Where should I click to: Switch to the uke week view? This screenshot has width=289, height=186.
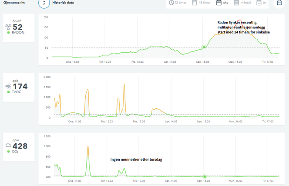(x=223, y=3)
